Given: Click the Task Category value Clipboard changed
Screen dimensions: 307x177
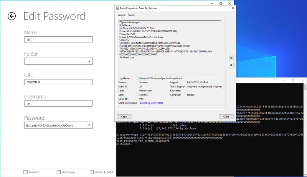Looking at the screenshot, I should (204, 86).
